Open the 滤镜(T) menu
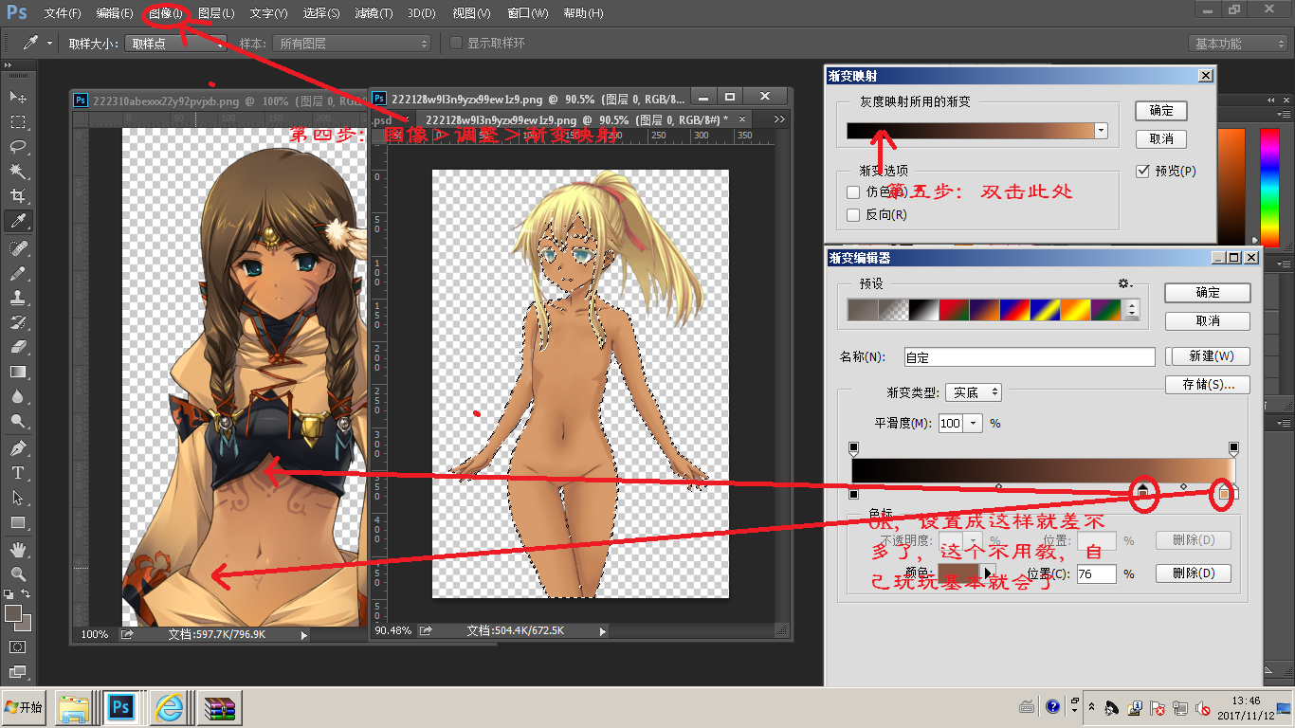The width and height of the screenshot is (1295, 728). pyautogui.click(x=374, y=13)
